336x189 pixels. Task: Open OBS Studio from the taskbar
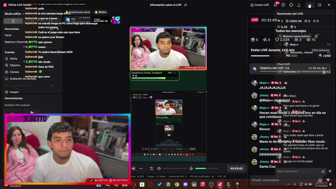pyautogui.click(x=211, y=185)
